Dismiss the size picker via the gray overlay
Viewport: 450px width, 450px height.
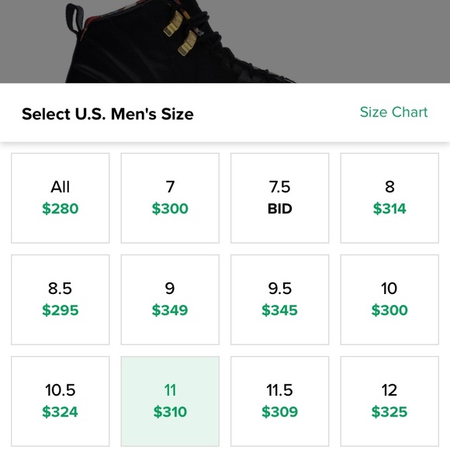[373, 40]
